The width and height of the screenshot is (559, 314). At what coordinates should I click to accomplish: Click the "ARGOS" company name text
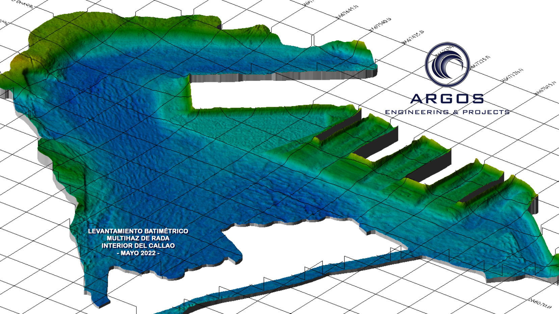point(447,99)
